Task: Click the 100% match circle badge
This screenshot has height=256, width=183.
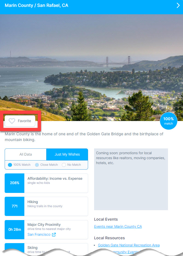Action: point(169,121)
